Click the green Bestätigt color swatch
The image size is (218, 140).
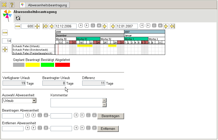click(x=47, y=65)
